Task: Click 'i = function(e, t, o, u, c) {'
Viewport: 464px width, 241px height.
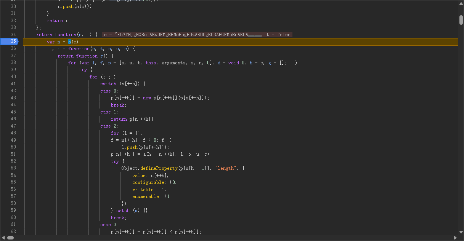Action: (96, 49)
